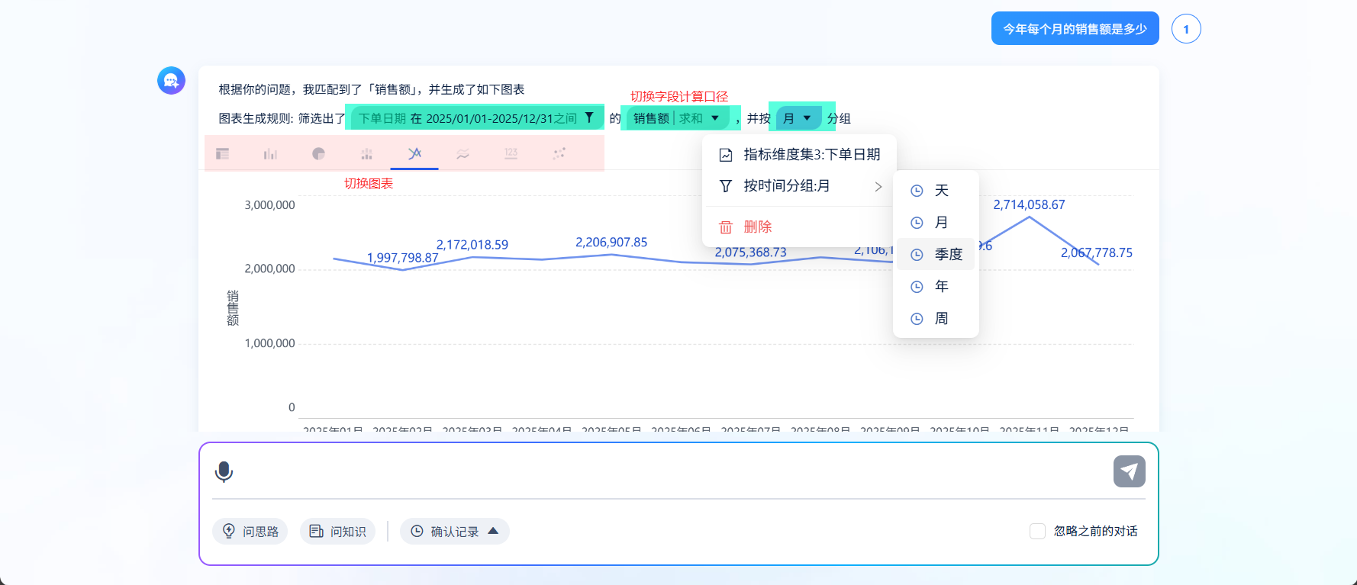Switch to pie chart view
Screen dimensions: 1357x585
coord(319,153)
